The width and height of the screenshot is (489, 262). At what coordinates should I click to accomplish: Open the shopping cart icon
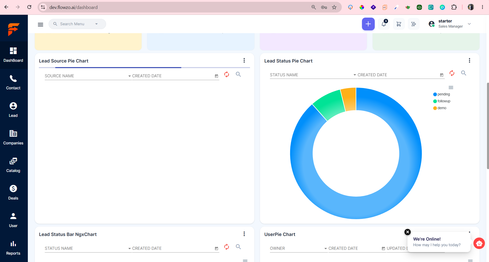399,24
